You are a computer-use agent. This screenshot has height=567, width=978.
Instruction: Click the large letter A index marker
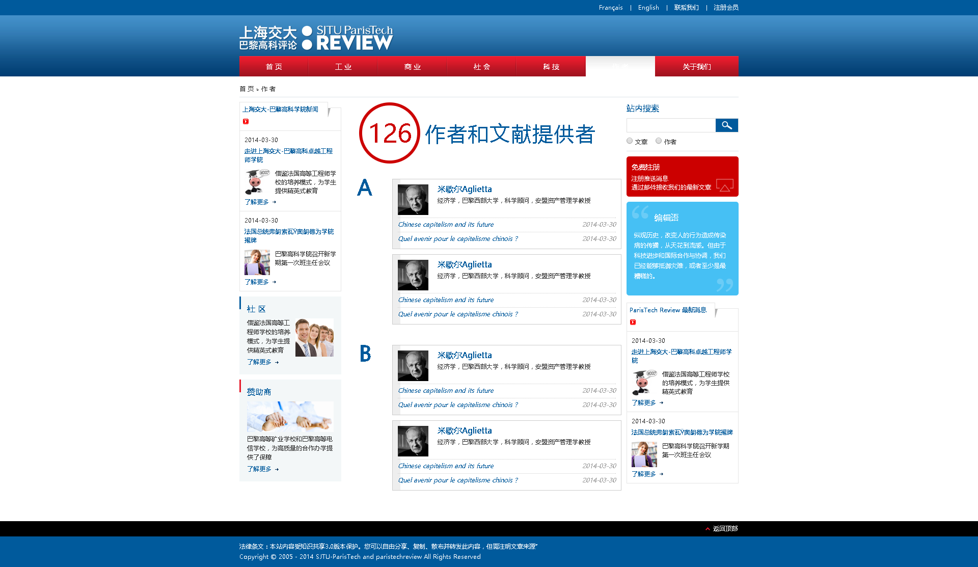[x=365, y=187]
